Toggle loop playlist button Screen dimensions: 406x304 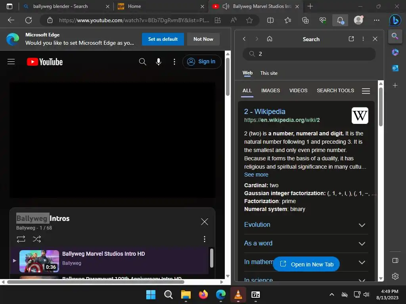point(21,239)
